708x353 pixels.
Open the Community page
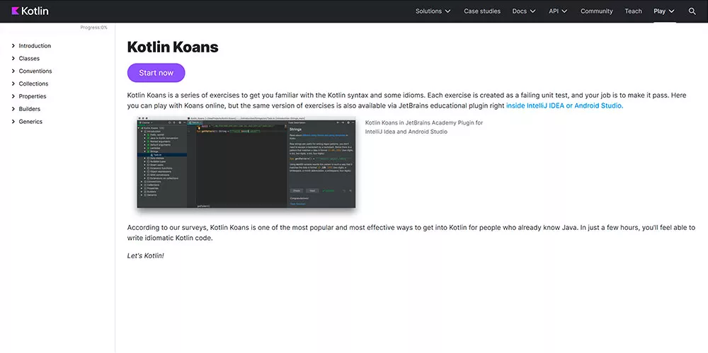[596, 11]
